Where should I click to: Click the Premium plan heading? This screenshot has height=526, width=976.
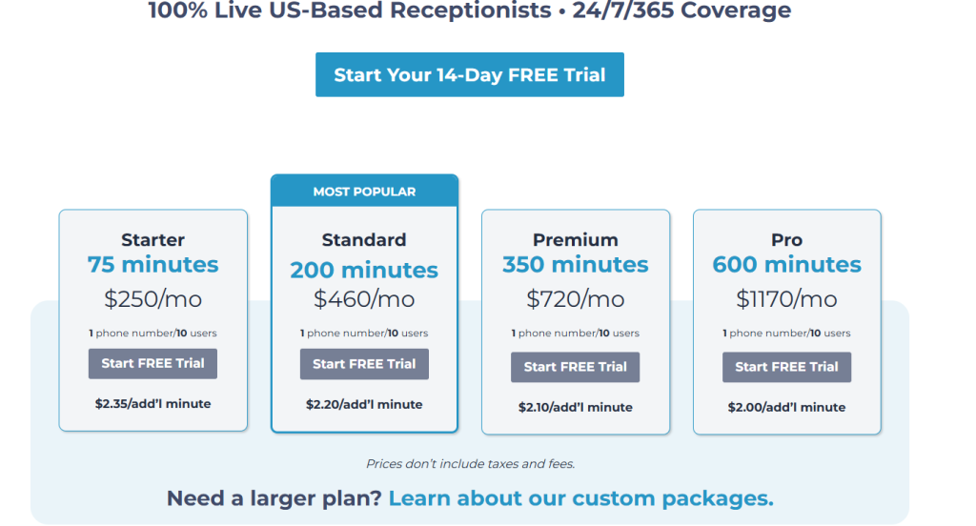(575, 240)
